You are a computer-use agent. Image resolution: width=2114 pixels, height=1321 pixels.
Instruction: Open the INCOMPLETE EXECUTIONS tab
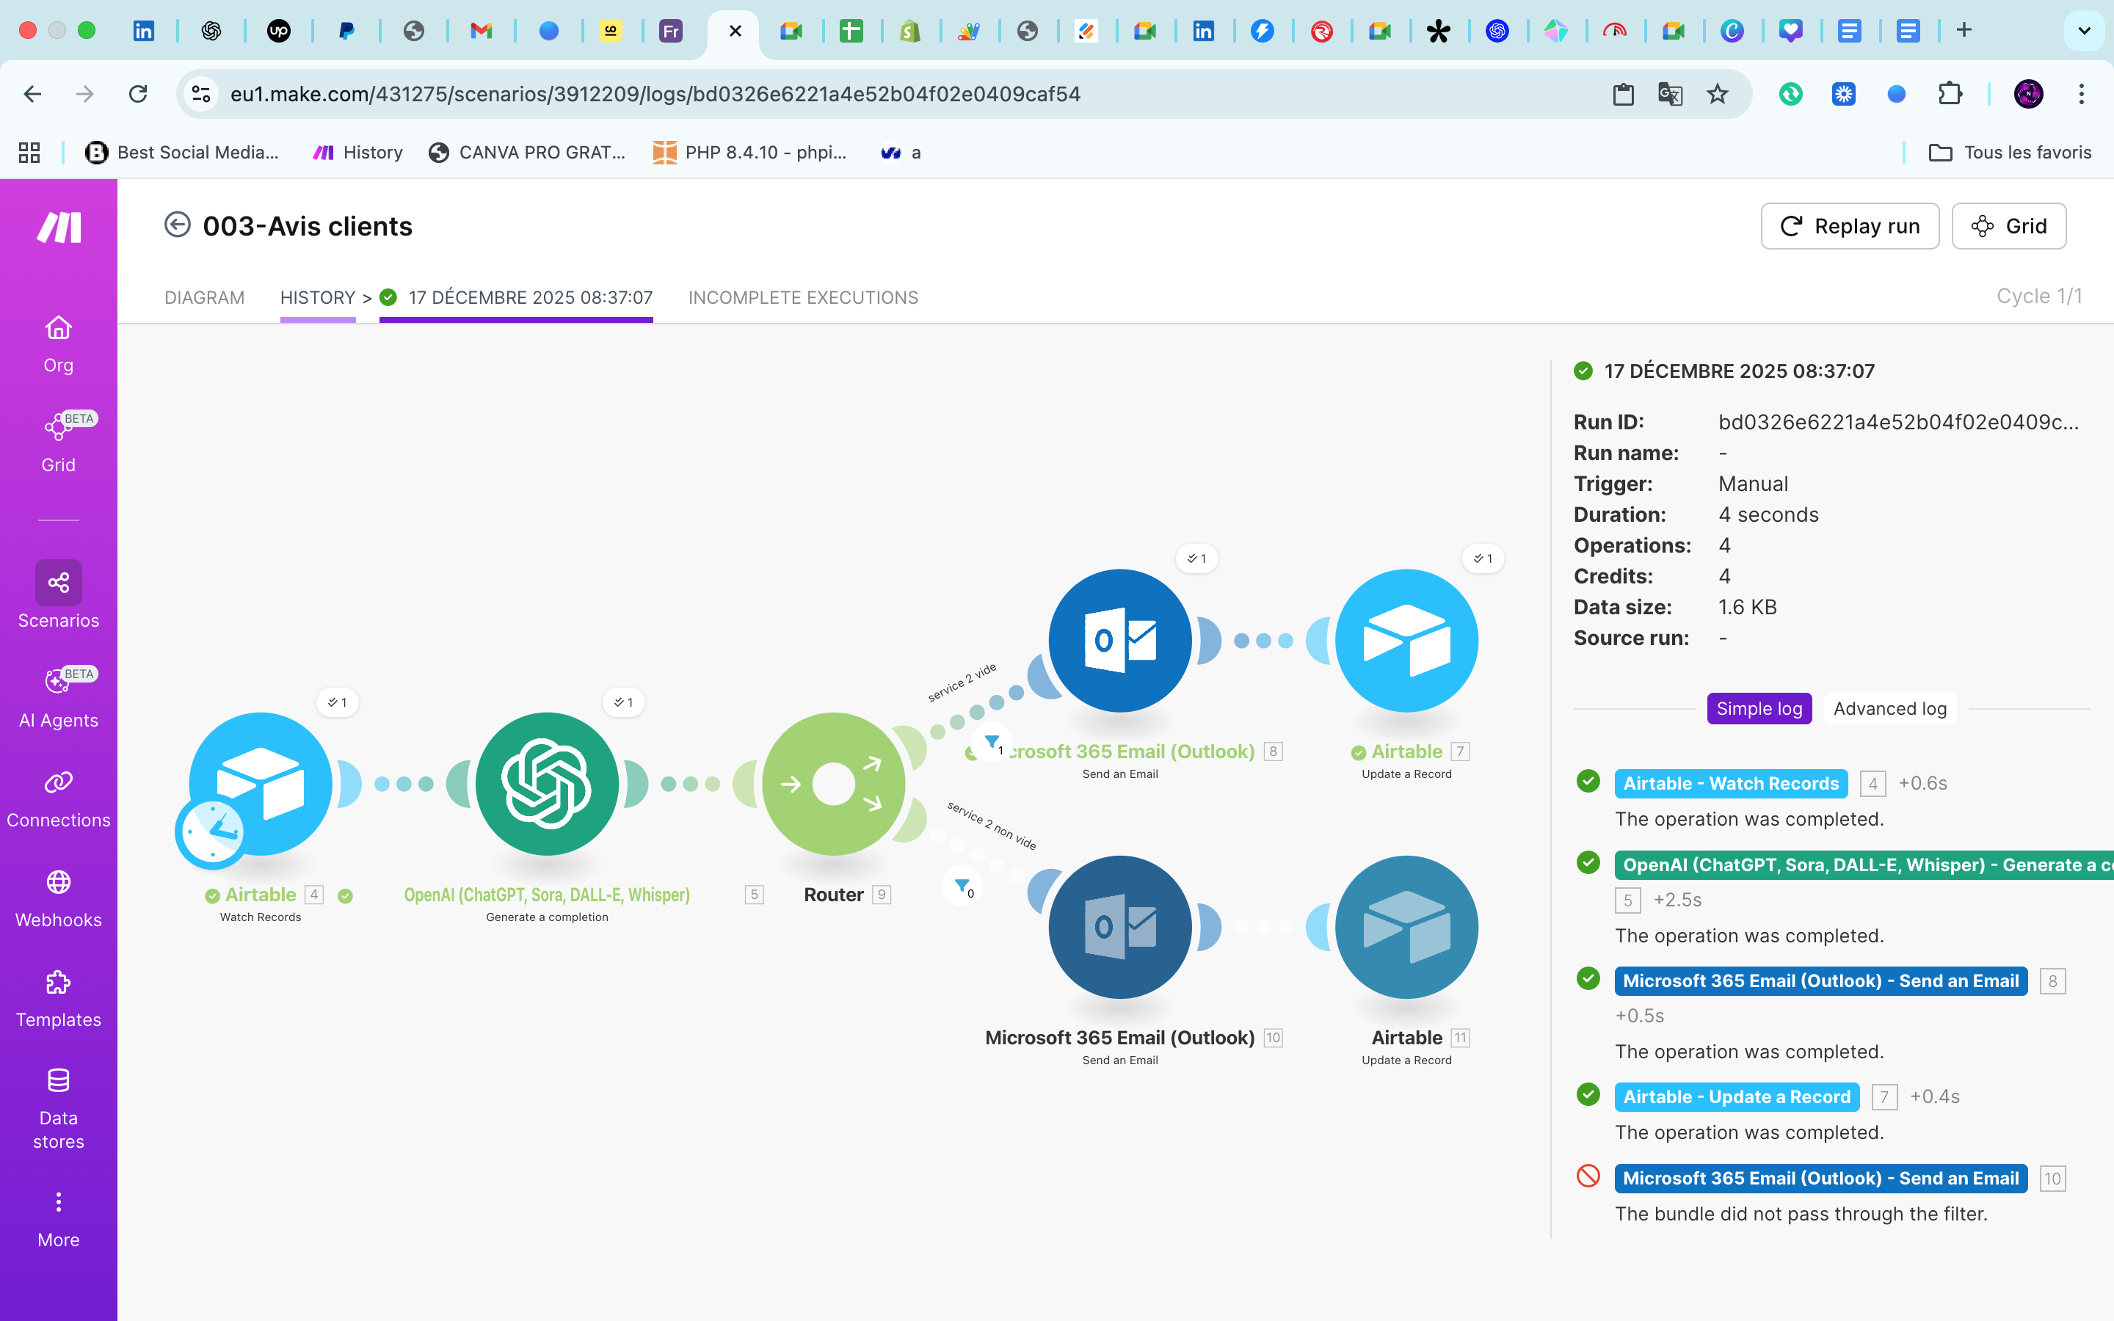point(803,298)
